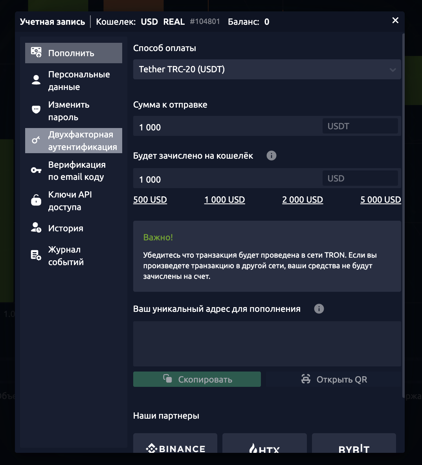The height and width of the screenshot is (465, 422).
Task: Click the Скопировать button
Action: click(x=197, y=379)
